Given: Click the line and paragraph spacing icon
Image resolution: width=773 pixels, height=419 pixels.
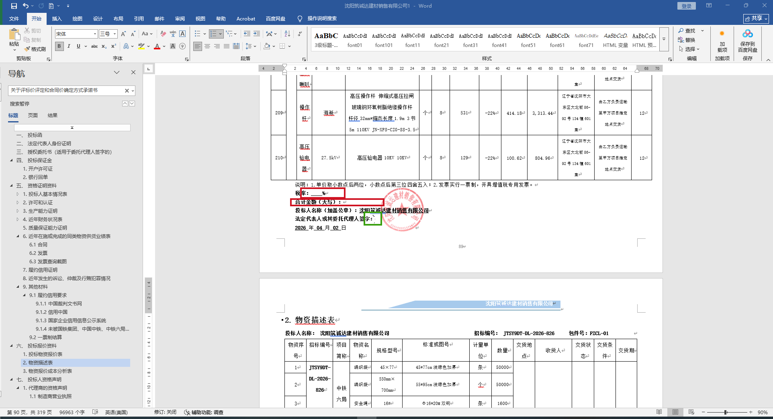Looking at the screenshot, I should tap(249, 46).
